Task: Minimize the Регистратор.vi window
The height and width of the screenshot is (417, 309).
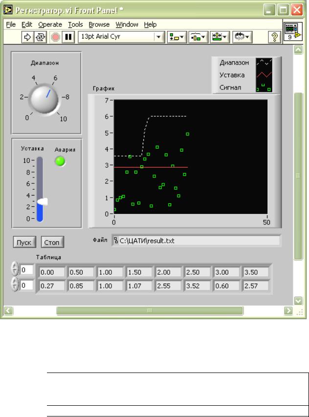Action: pyautogui.click(x=269, y=10)
